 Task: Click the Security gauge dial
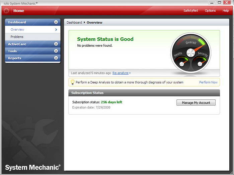click(201, 62)
